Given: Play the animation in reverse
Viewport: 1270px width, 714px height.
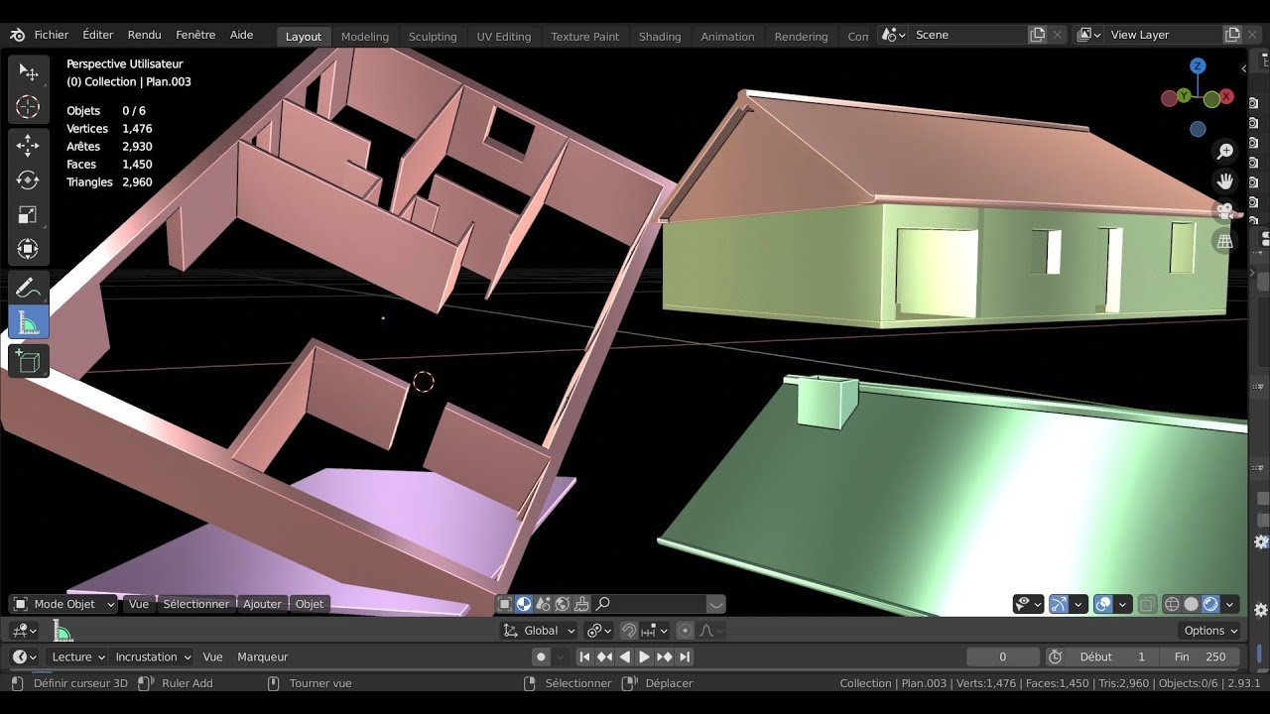Looking at the screenshot, I should [x=624, y=656].
